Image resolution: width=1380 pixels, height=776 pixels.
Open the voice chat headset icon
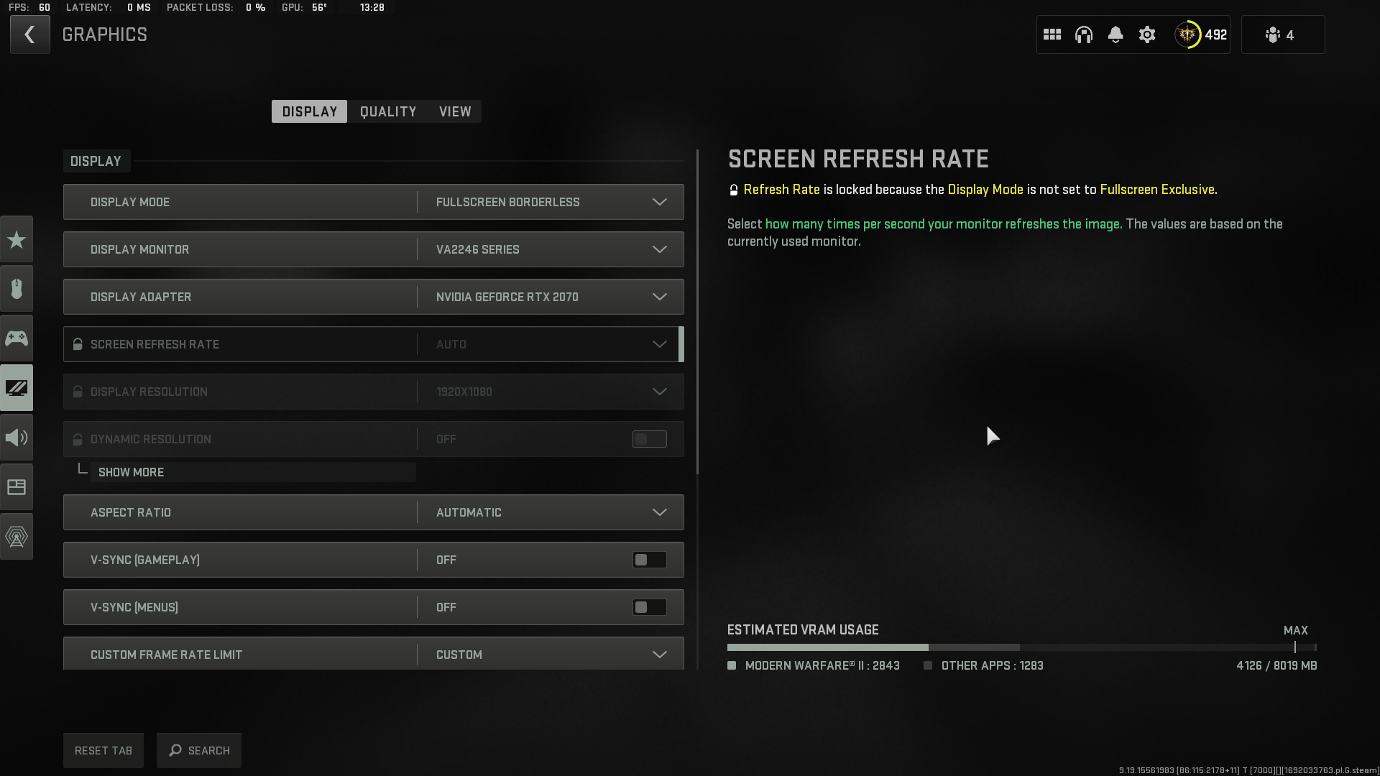(1084, 34)
